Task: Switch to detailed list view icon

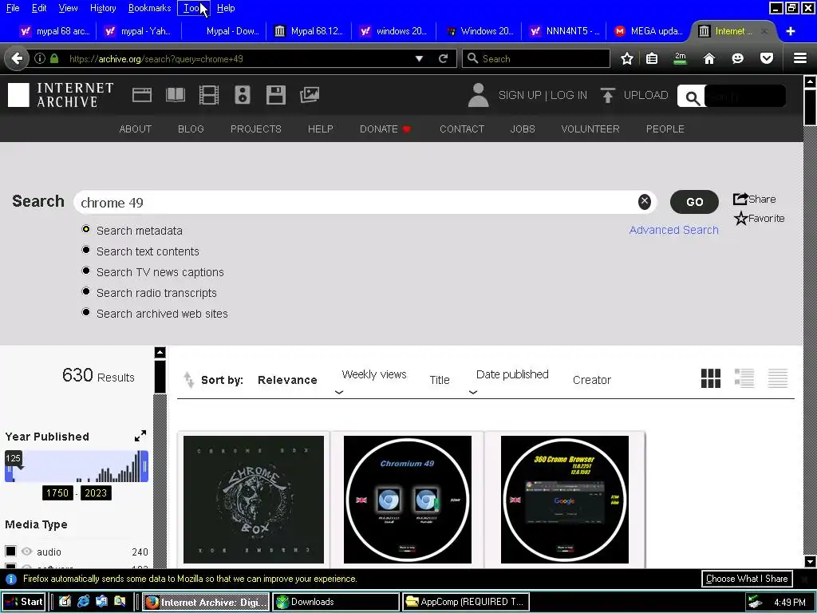Action: tap(744, 378)
